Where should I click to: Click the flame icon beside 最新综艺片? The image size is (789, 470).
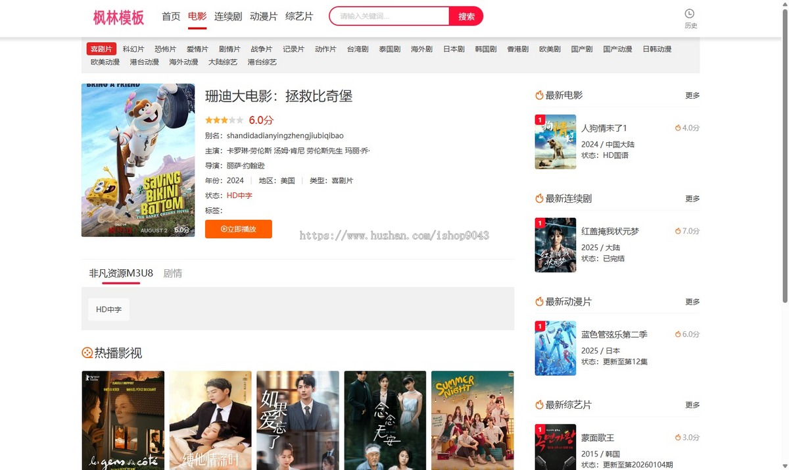click(539, 405)
